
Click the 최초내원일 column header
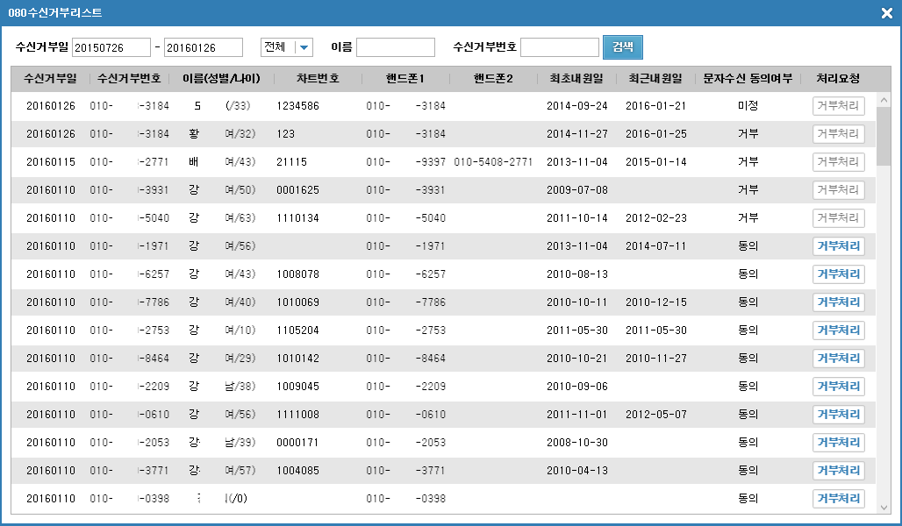pos(576,79)
